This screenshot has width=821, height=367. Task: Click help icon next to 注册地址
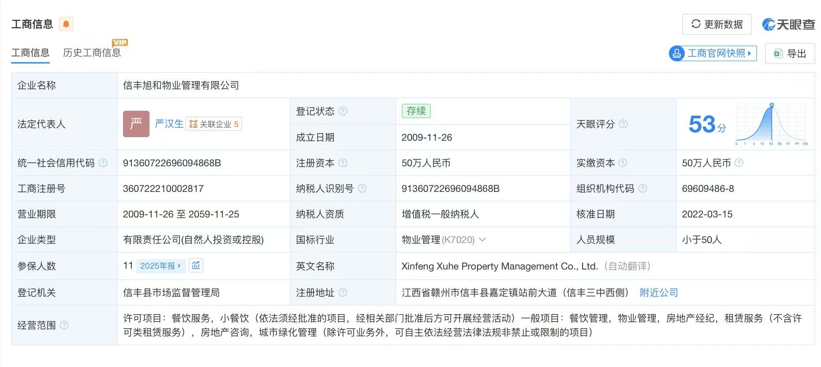point(343,292)
